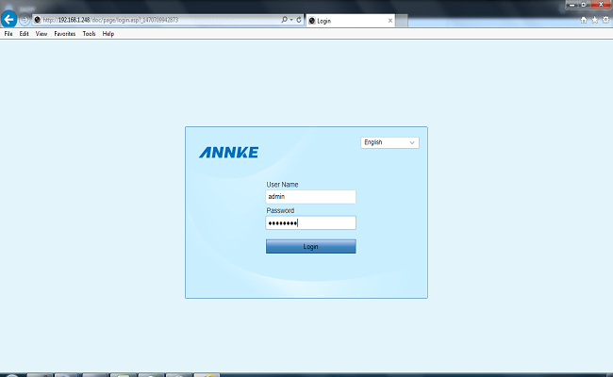This screenshot has height=377, width=613.
Task: Open the File menu
Action: 8,33
